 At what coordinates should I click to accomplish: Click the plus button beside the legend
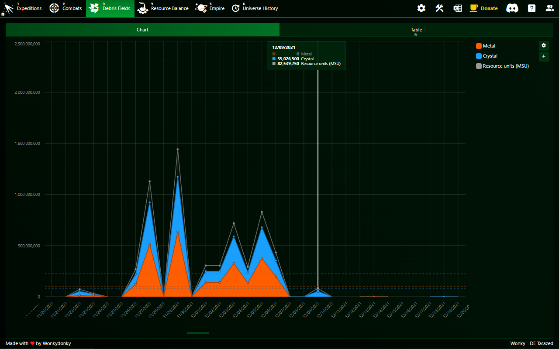pyautogui.click(x=544, y=56)
